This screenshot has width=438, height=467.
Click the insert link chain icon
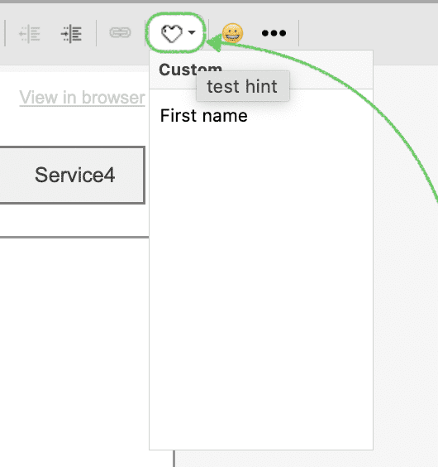tap(120, 32)
